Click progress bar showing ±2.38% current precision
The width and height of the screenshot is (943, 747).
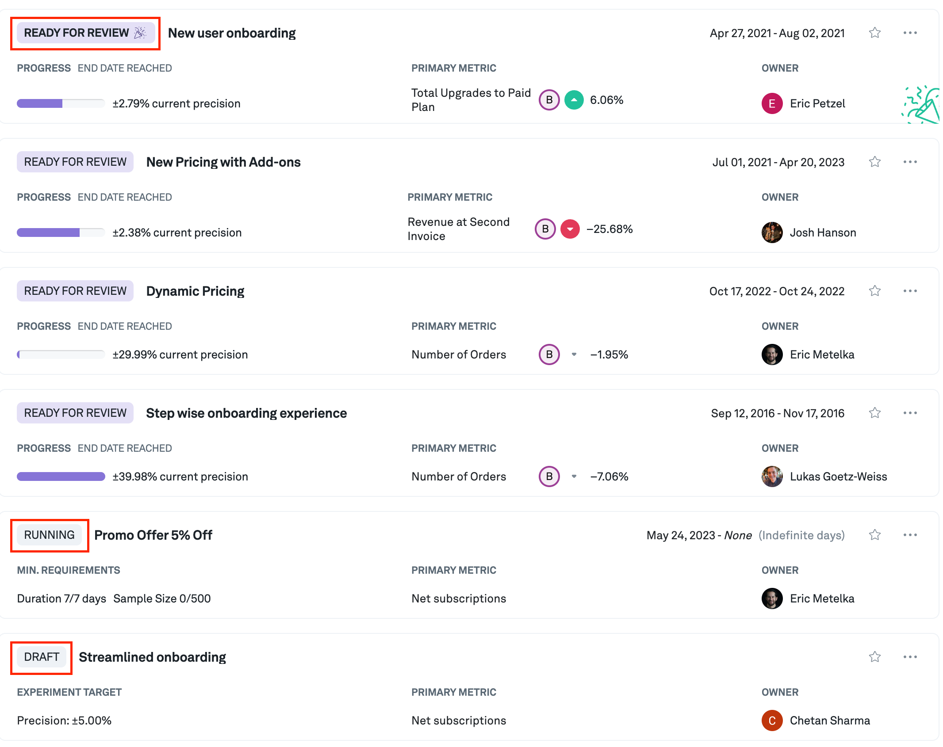[61, 233]
